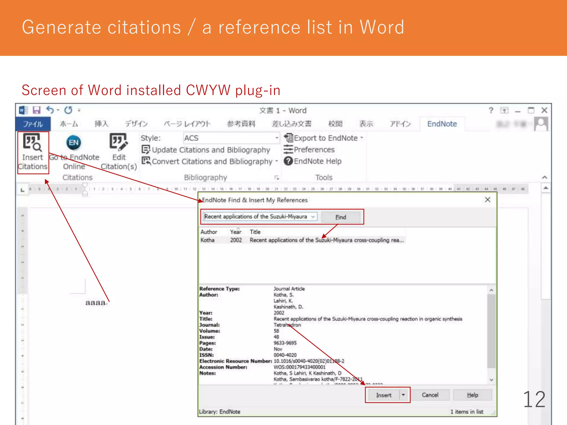Click the Word help question mark
The height and width of the screenshot is (425, 567).
[x=491, y=110]
